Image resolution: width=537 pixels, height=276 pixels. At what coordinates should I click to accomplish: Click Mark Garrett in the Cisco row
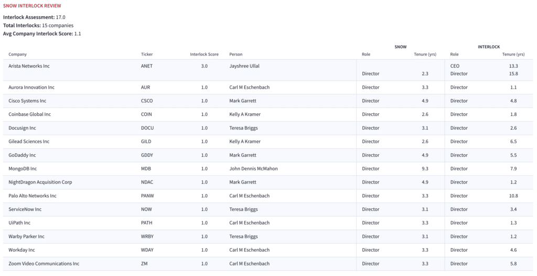pyautogui.click(x=243, y=101)
